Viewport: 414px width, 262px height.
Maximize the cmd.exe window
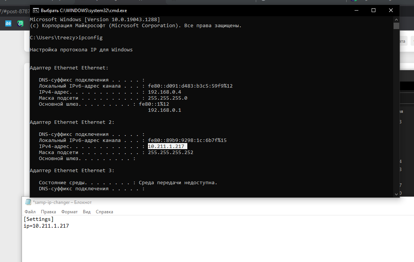374,10
